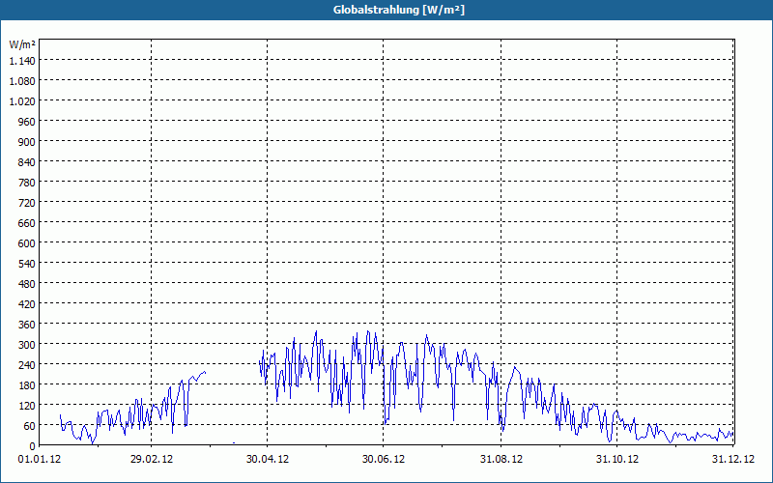The height and width of the screenshot is (483, 773).
Task: Click the 360 y-axis label
Action: click(27, 325)
